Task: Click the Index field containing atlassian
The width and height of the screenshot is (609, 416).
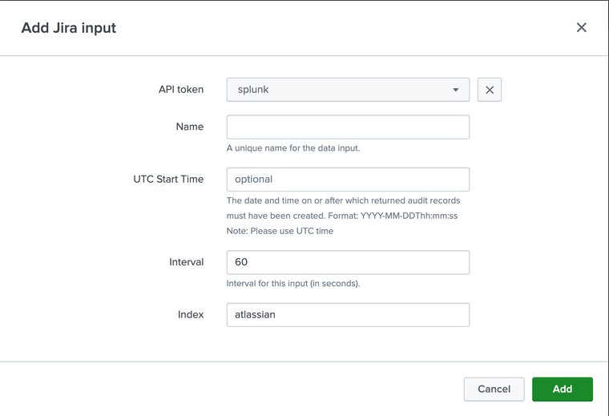Action: tap(348, 315)
